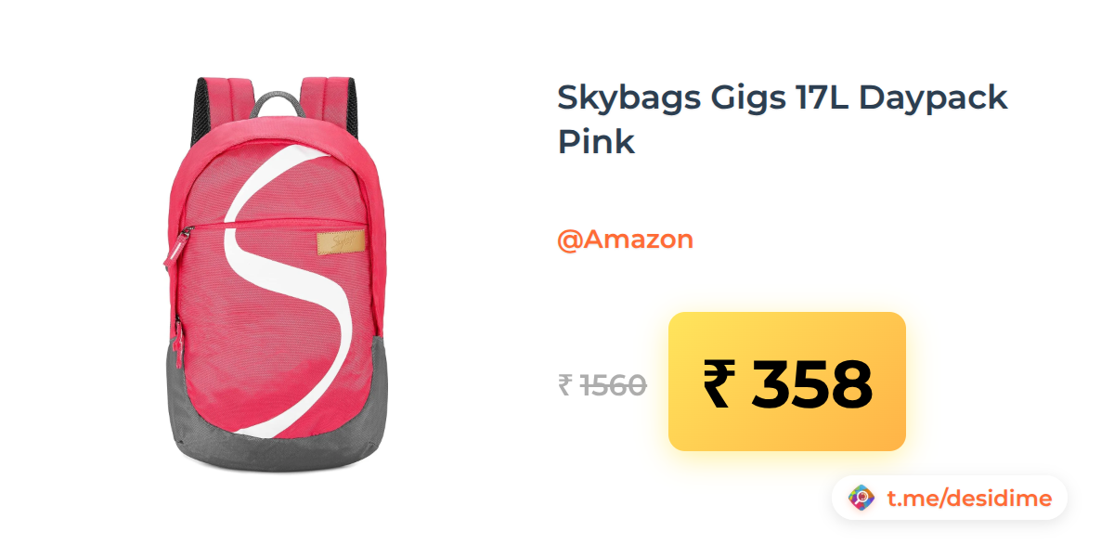The height and width of the screenshot is (557, 1114).
Task: Click the white Telegram pill badge
Action: pos(949,499)
